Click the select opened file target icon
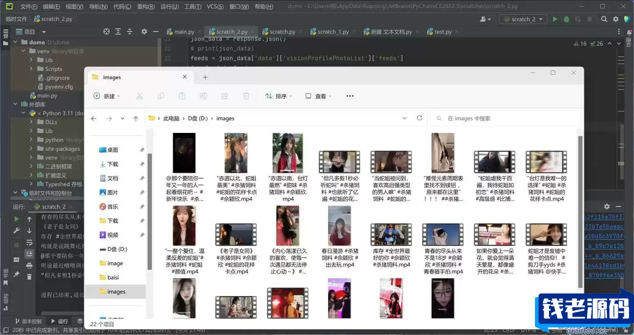 107,31
